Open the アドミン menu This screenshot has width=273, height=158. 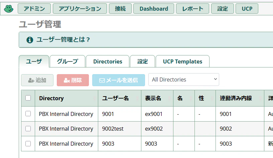(x=34, y=9)
